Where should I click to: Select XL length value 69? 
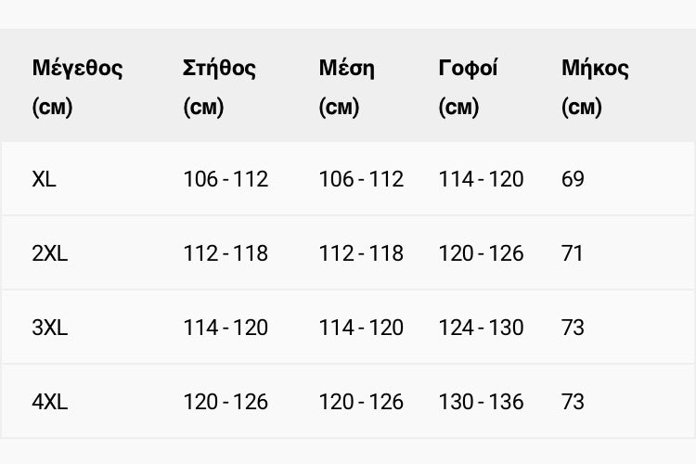573,179
